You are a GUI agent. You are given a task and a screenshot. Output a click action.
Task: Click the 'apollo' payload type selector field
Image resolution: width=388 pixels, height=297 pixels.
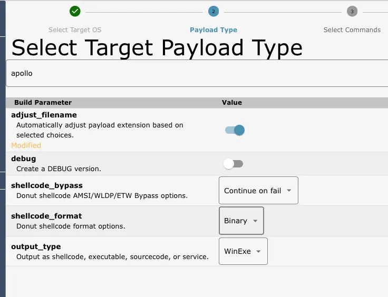[x=198, y=73]
